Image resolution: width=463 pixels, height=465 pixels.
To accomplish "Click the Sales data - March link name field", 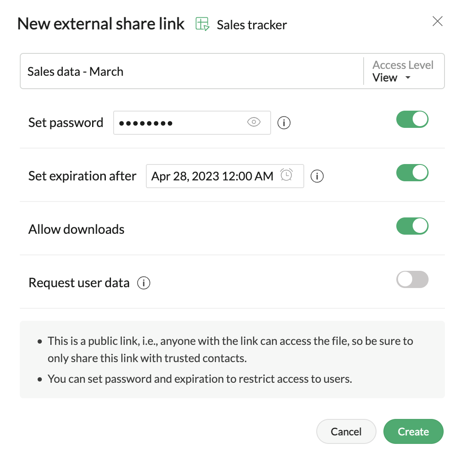I will pyautogui.click(x=192, y=71).
